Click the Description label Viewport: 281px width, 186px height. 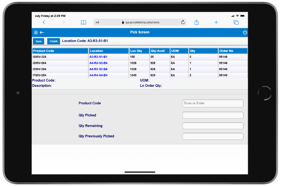point(42,86)
